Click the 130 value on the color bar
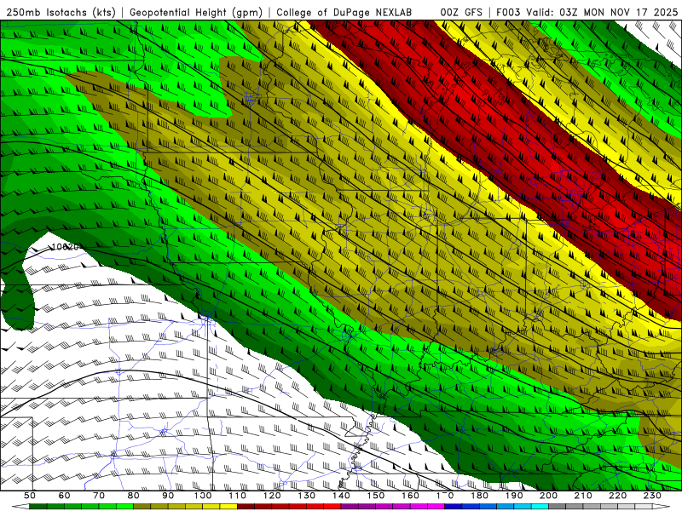The height and width of the screenshot is (511, 682). 307,496
